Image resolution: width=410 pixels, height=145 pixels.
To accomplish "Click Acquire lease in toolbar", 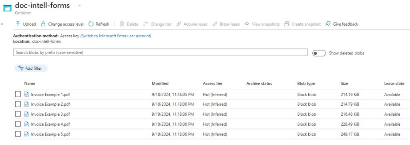I will click(x=192, y=24).
